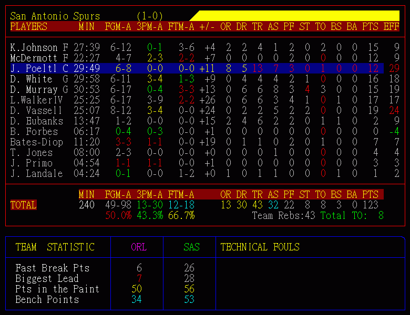The width and height of the screenshot is (410, 315).
Task: Open the TECHNICAL FOULS panel header
Action: (x=260, y=247)
